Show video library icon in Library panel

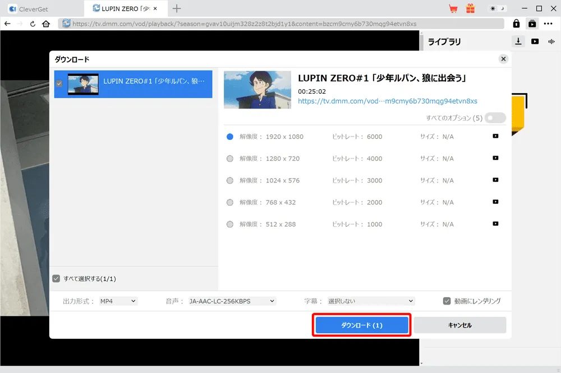coord(535,42)
